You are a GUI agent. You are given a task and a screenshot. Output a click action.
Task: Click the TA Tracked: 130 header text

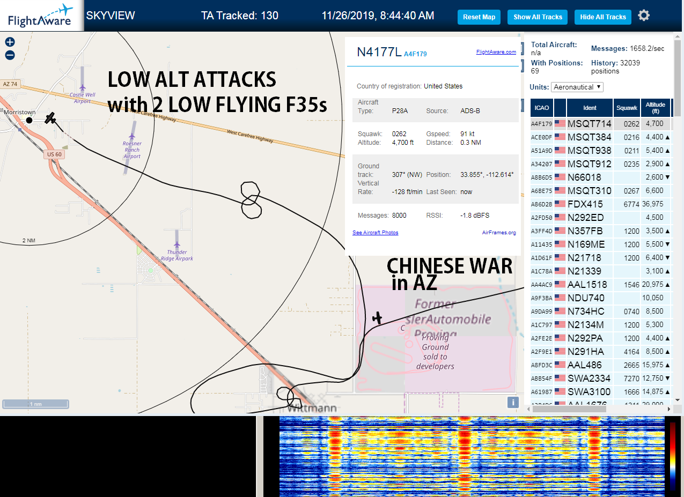coord(239,16)
